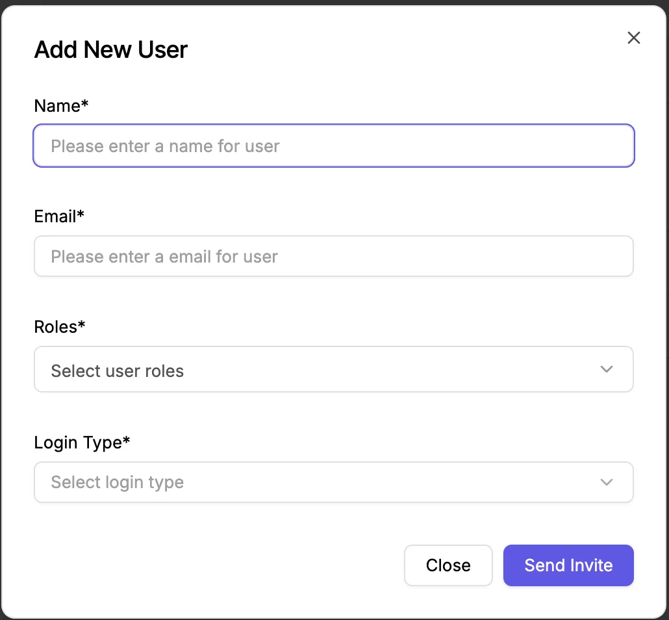Click placeholder text 'Please enter a email for user'

click(x=164, y=257)
